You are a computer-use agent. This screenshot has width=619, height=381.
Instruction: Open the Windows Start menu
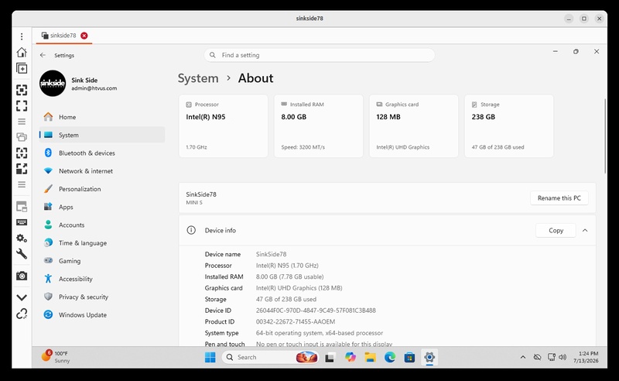[x=210, y=357]
